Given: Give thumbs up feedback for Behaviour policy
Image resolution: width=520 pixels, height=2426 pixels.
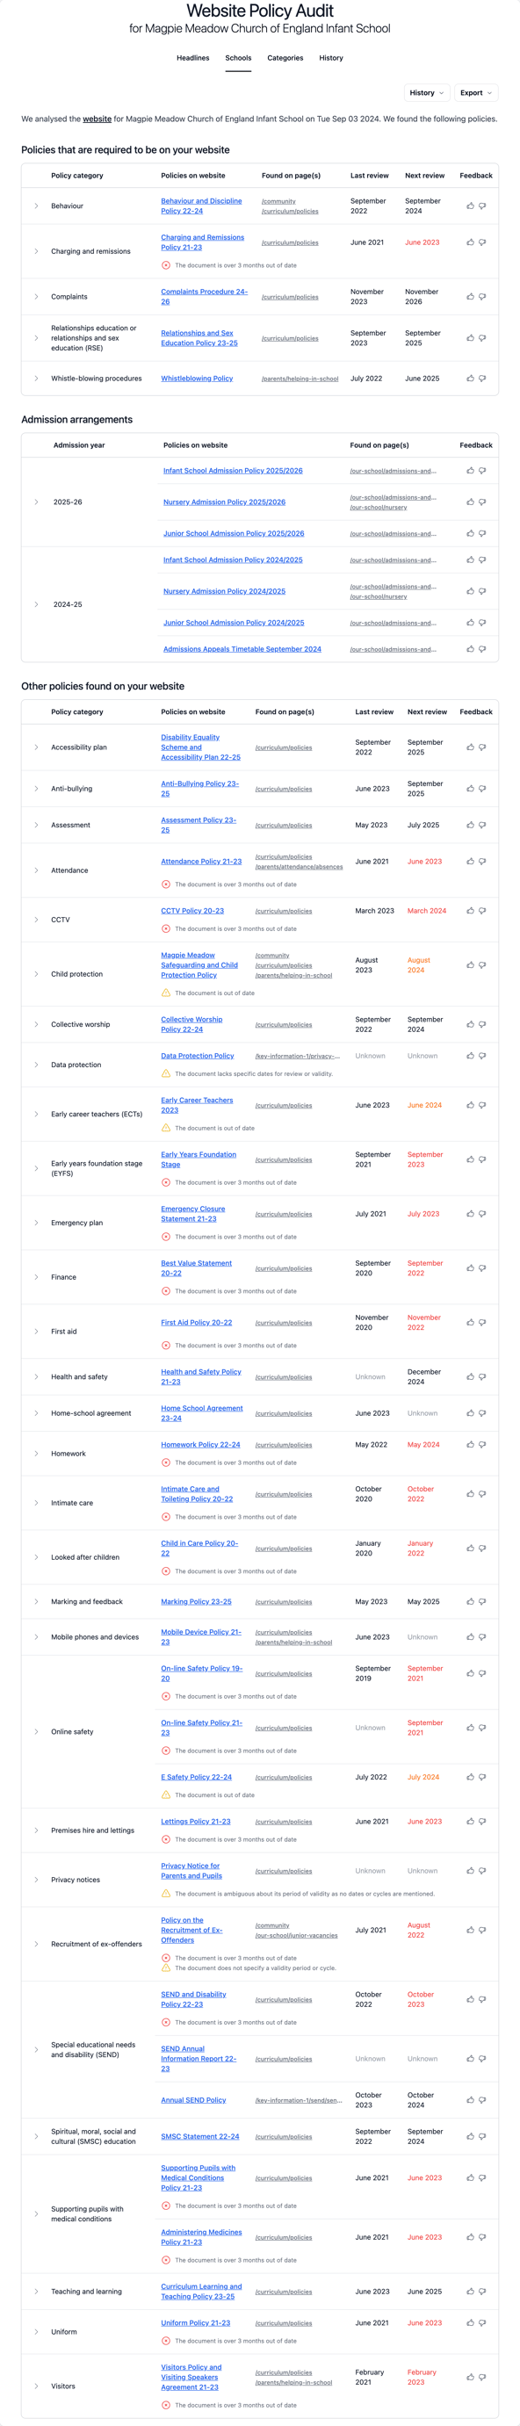Looking at the screenshot, I should [x=469, y=206].
